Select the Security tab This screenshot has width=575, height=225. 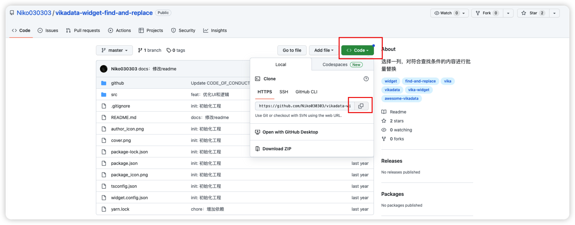183,30
